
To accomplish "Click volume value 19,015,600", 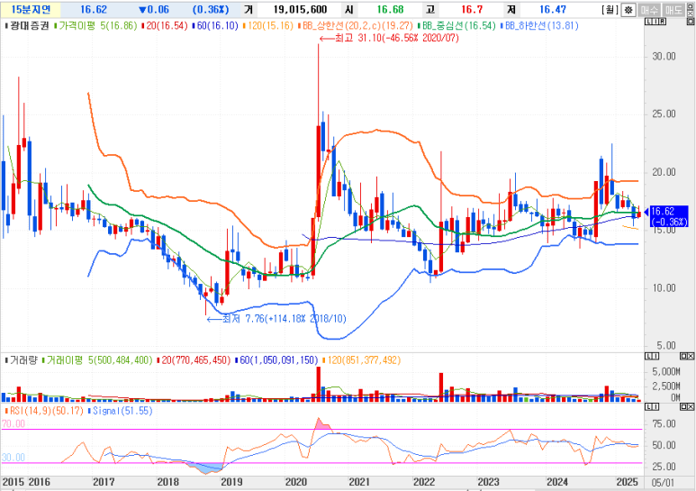I will pos(300,10).
